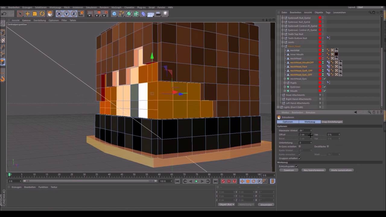Expand the Eyebrows hierarchy
This screenshot has height=217, width=386.
click(285, 87)
